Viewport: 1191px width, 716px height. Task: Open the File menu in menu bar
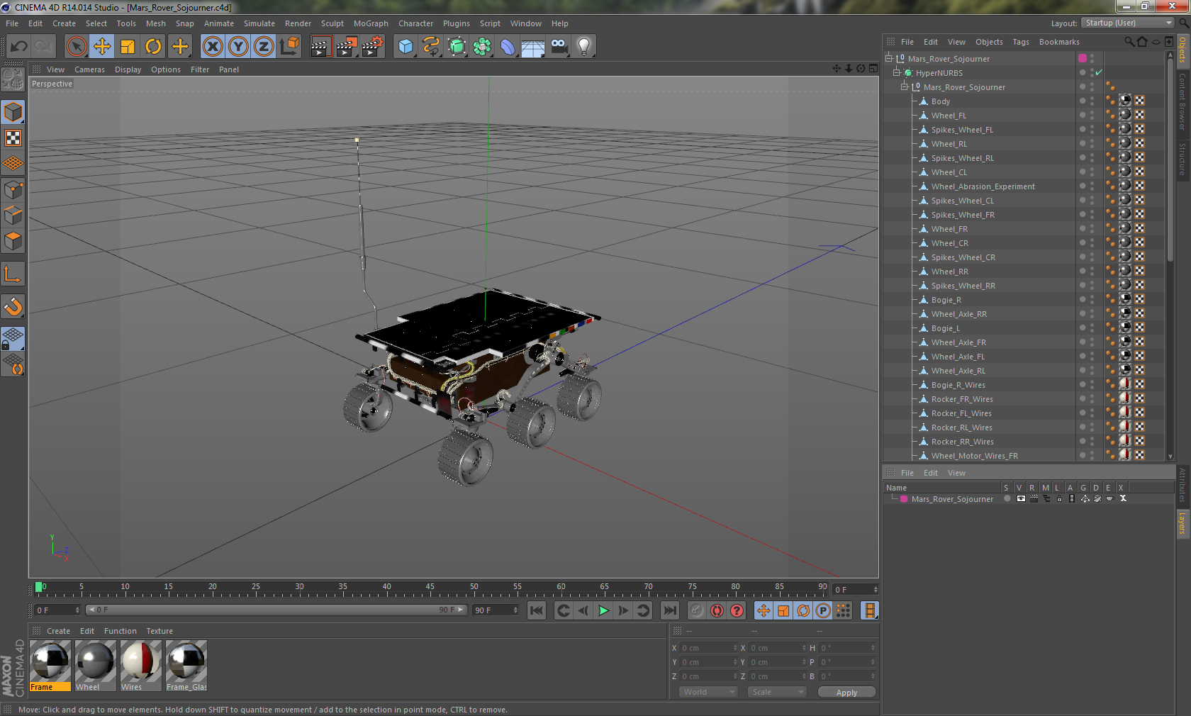[12, 23]
